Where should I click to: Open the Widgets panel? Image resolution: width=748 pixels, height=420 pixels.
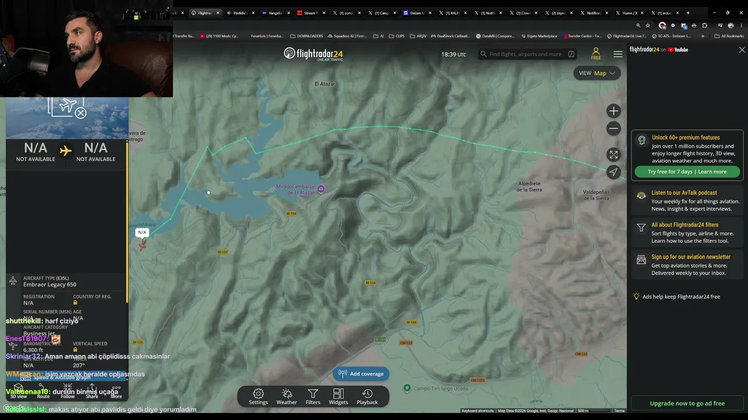(338, 397)
